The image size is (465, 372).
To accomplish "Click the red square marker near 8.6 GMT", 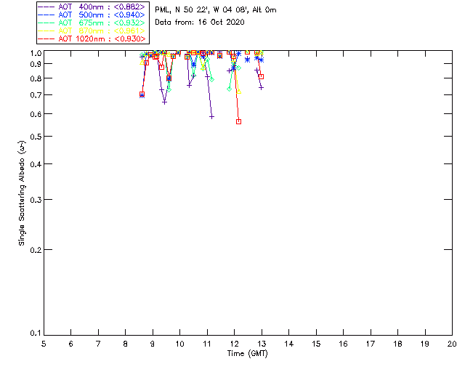I will coord(142,94).
